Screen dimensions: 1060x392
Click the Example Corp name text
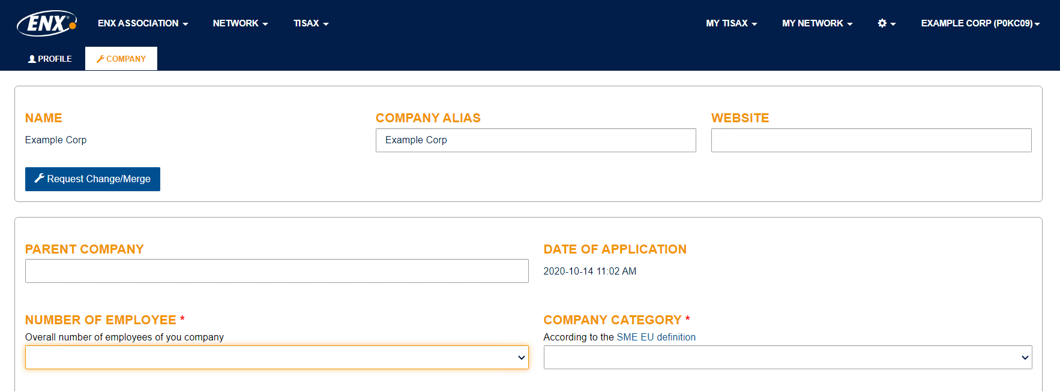pos(56,140)
